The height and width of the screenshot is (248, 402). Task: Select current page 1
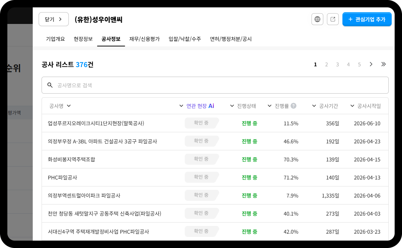coord(315,64)
